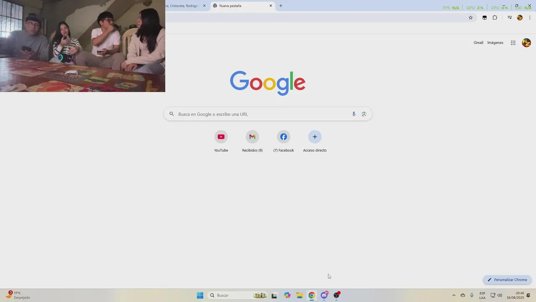Open OneDrive cloud tray icon
This screenshot has height=302, width=536.
[463, 295]
